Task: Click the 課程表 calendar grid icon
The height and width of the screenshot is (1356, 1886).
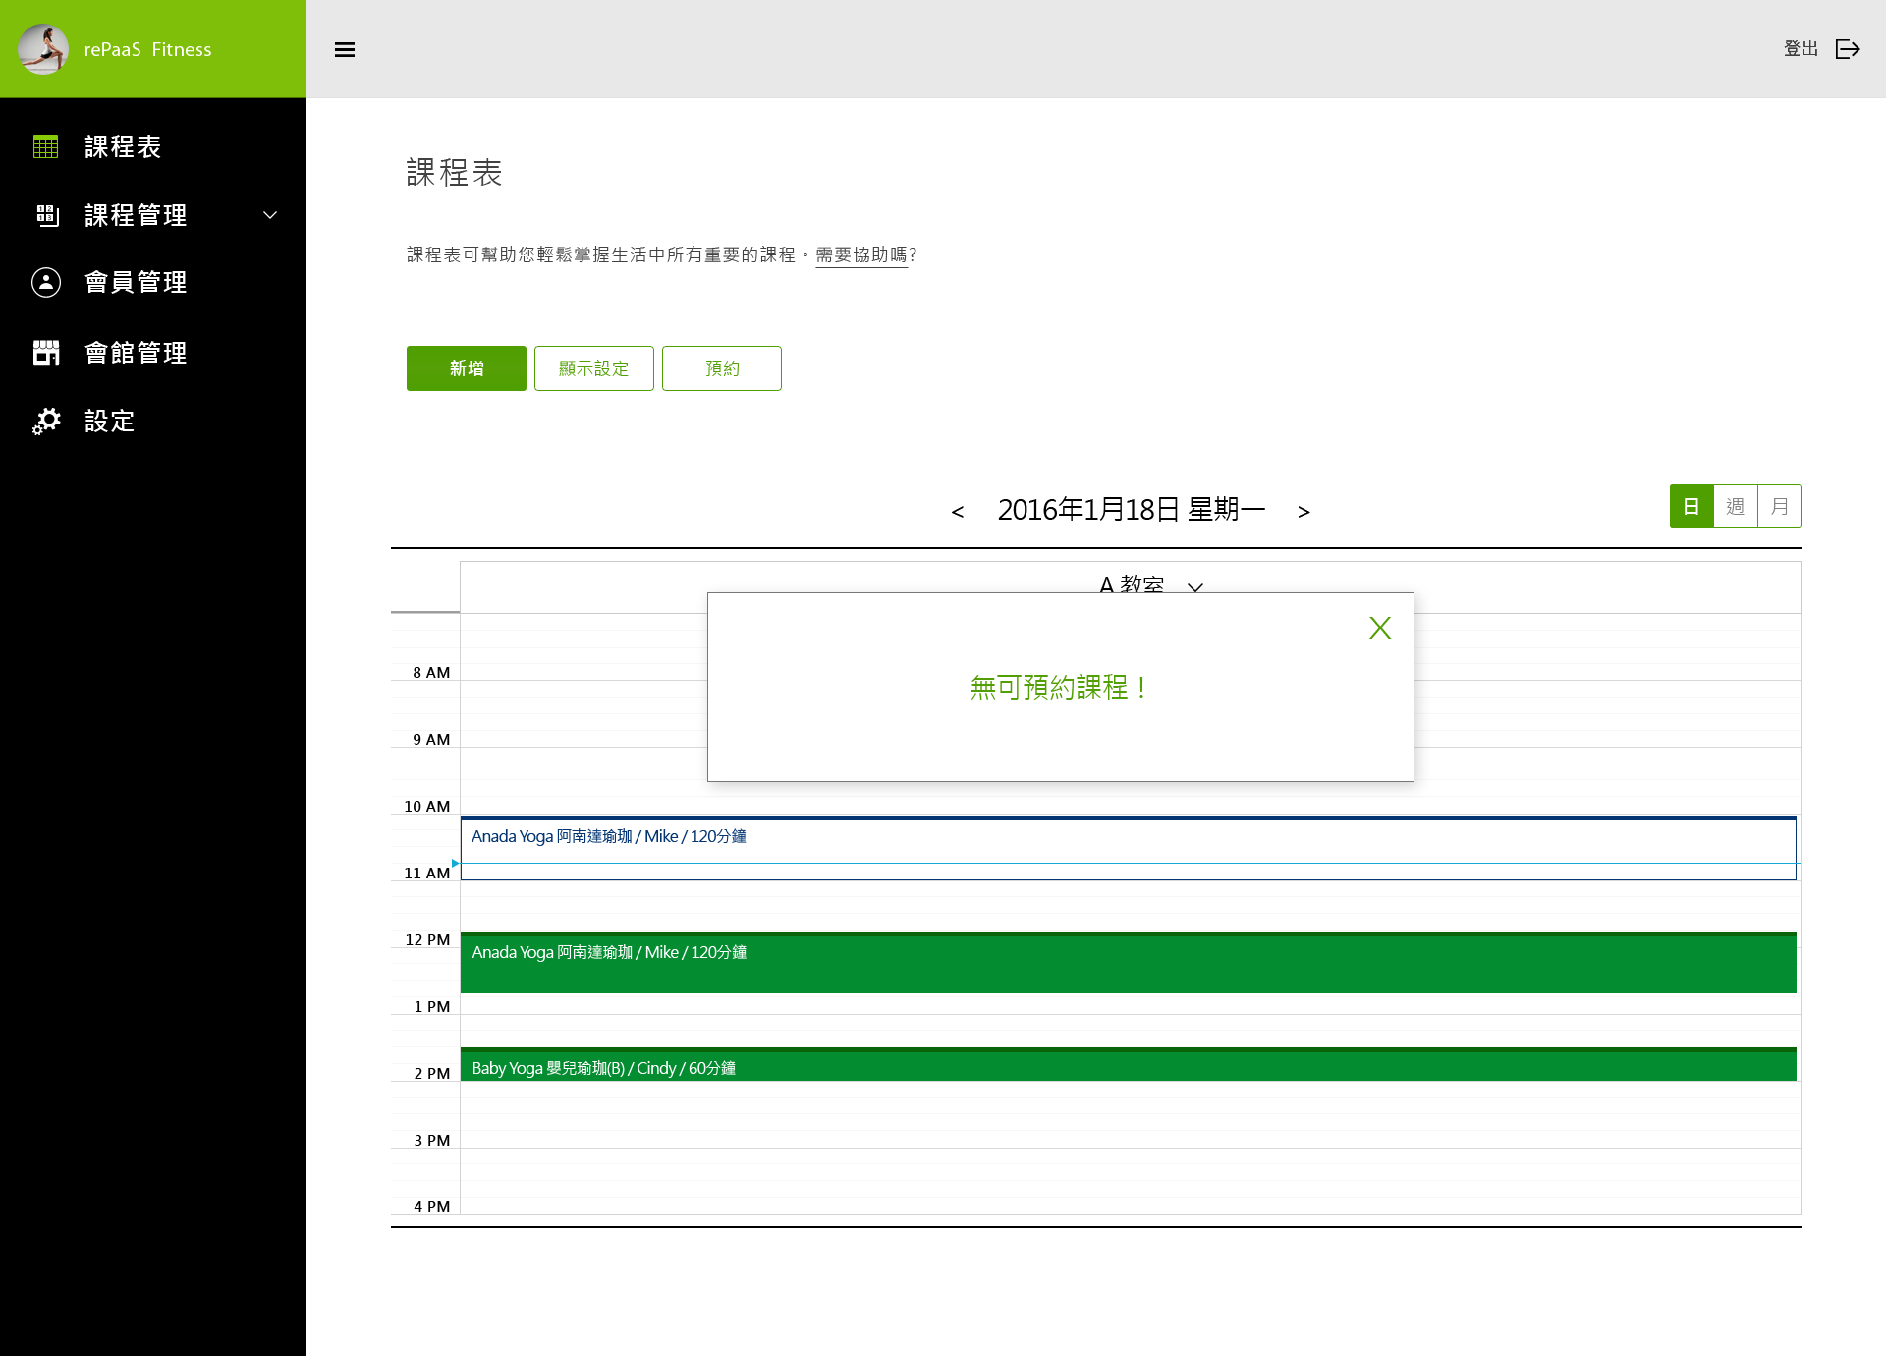Action: click(46, 146)
